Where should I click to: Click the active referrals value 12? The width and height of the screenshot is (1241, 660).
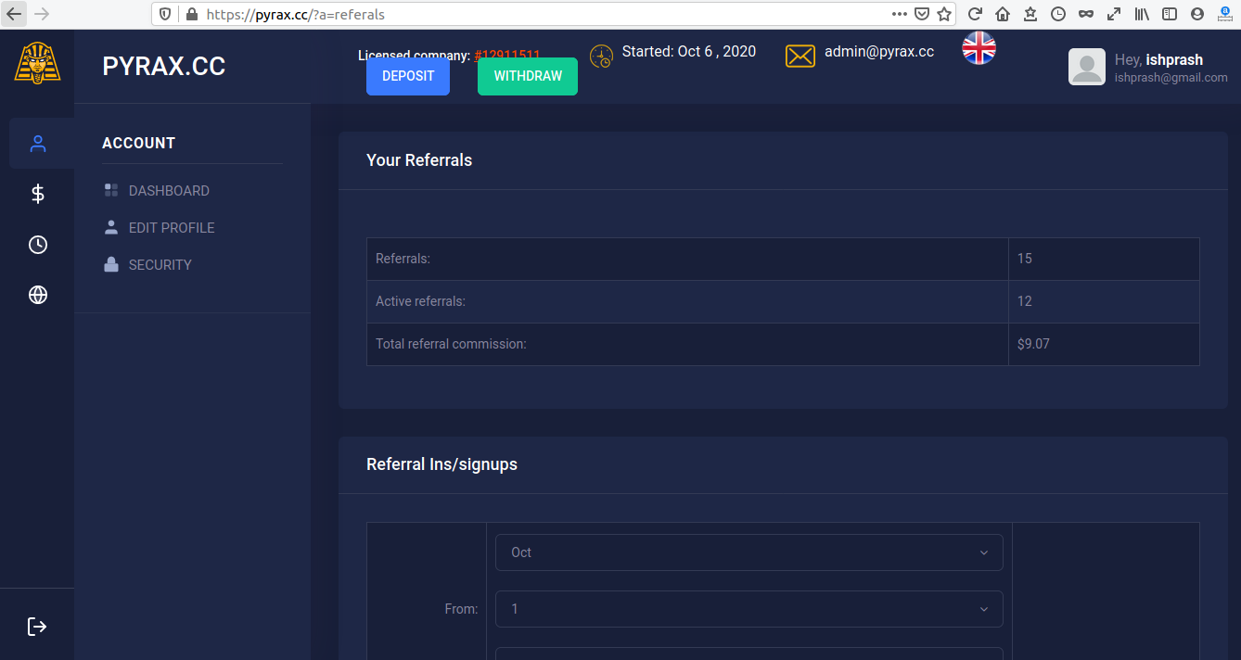(x=1025, y=301)
